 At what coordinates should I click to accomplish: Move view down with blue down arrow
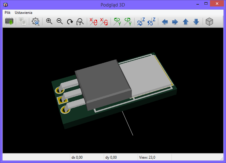(x=196, y=22)
